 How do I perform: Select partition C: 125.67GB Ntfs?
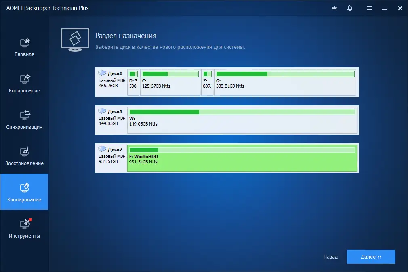(x=170, y=82)
